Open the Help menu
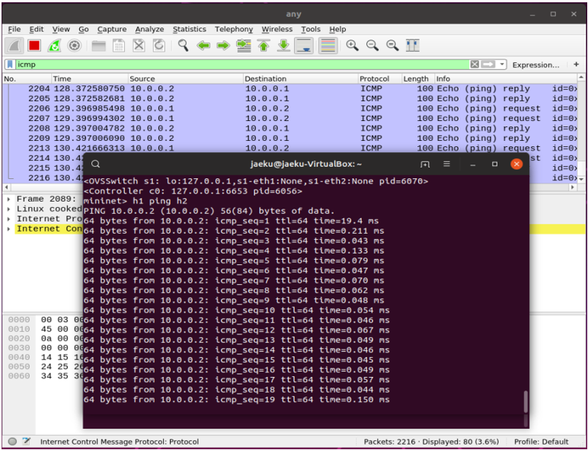Viewport: 588px width, 450px height. pos(337,29)
